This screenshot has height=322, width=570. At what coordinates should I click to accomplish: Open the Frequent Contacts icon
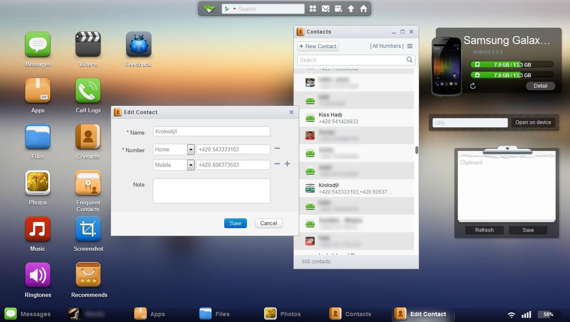point(88,183)
